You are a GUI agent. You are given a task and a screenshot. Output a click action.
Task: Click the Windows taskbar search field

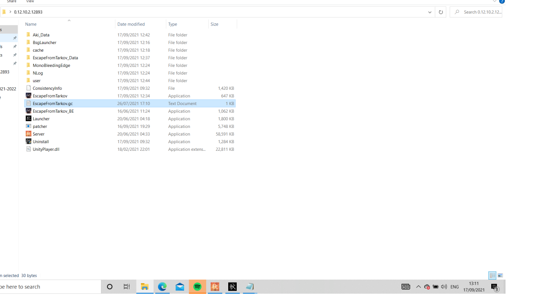pyautogui.click(x=50, y=287)
